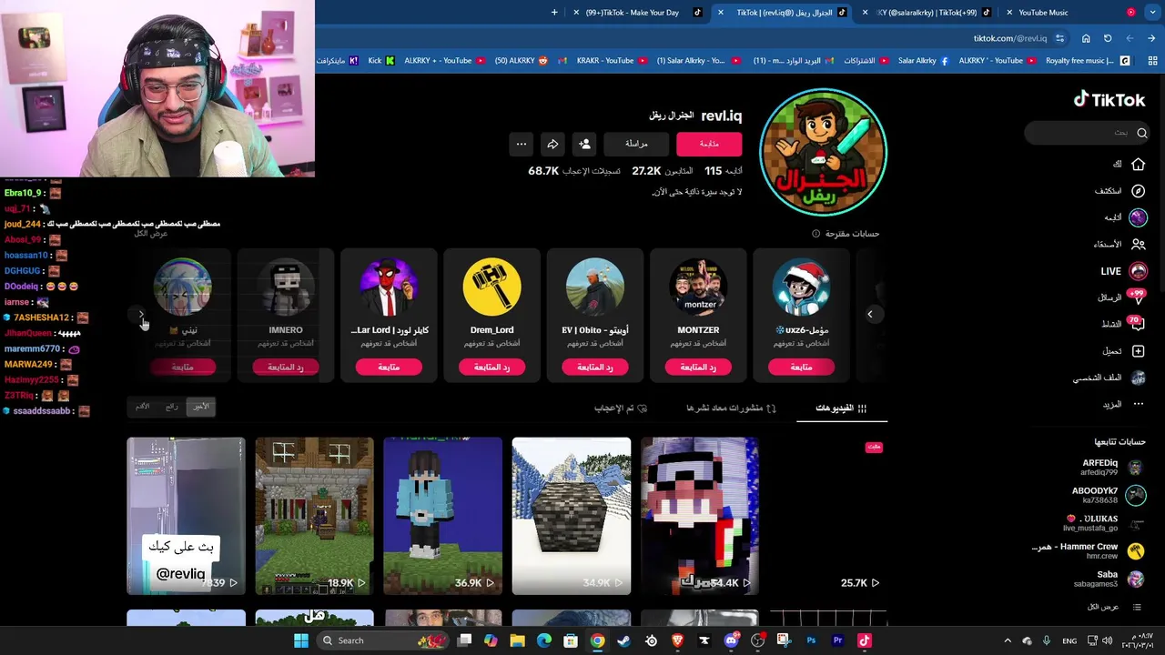
Task: Open the Steam taskbar icon
Action: (623, 640)
